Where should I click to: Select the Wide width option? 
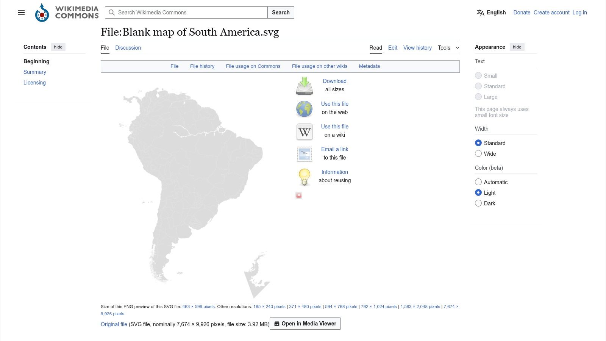click(478, 153)
